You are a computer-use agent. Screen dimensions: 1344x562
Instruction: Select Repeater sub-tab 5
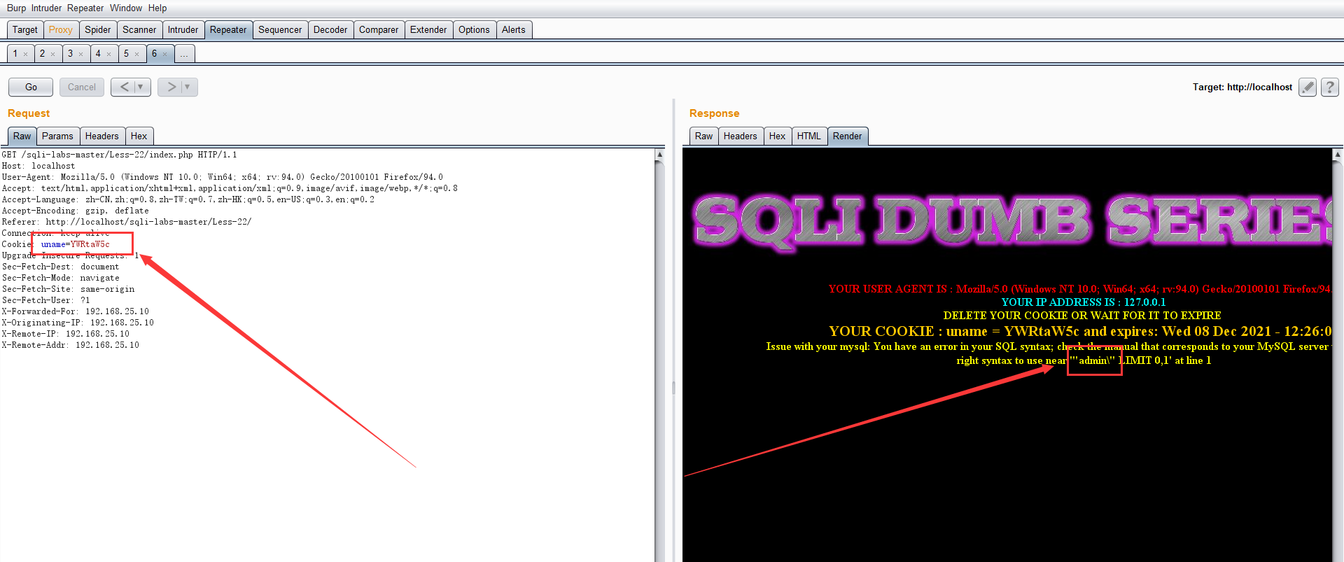tap(126, 54)
